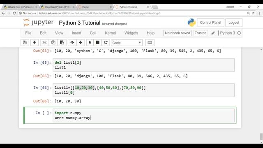Viewport: 263px width, 148px height.
Task: Rename notebook via Python 3 Tutorial title
Action: [x=79, y=23]
